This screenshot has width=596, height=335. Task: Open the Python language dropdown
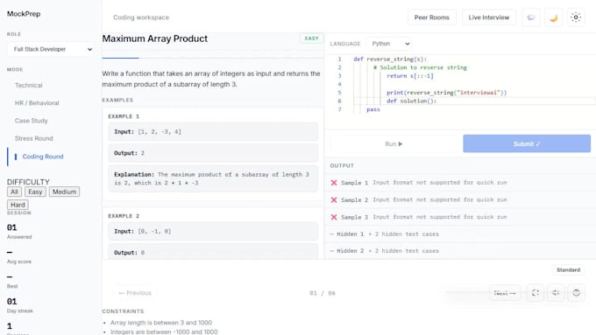coord(390,44)
